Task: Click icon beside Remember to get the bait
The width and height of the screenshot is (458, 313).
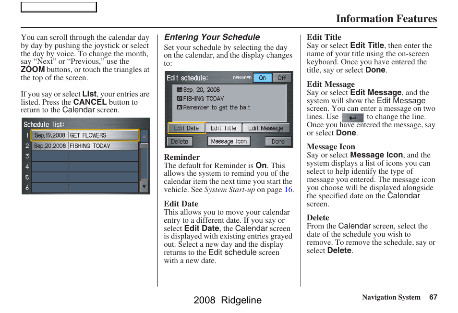Action: pyautogui.click(x=180, y=108)
